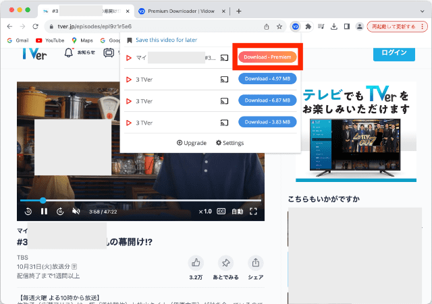The height and width of the screenshot is (304, 432).
Task: Click the ログイン button
Action: point(394,53)
